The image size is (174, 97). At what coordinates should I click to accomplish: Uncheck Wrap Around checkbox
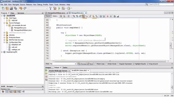tap(148, 64)
